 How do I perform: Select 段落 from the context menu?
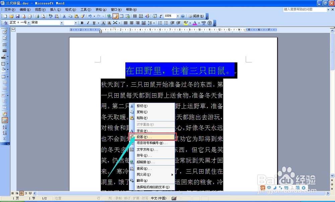pyautogui.click(x=152, y=137)
